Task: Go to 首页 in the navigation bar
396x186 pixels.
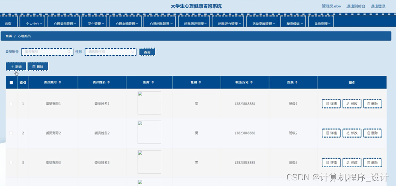Action: click(x=8, y=22)
